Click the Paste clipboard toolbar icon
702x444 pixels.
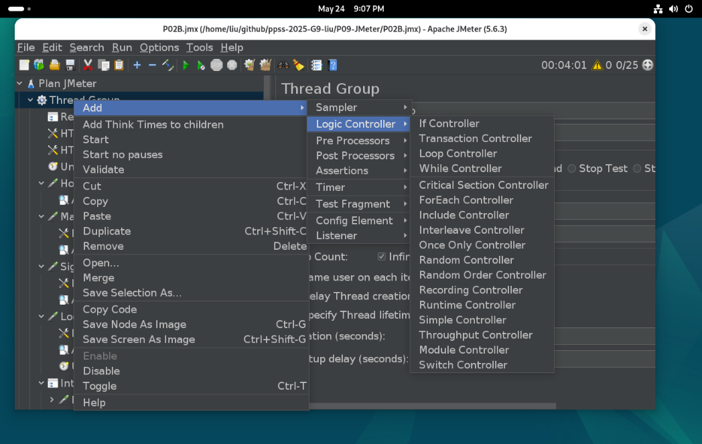coord(119,66)
